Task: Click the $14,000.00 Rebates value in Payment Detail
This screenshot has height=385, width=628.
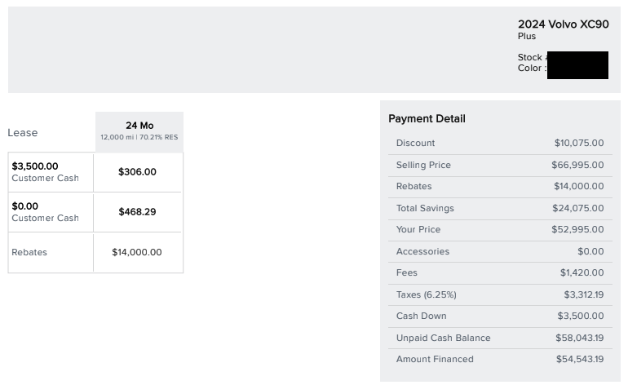Action: (579, 186)
